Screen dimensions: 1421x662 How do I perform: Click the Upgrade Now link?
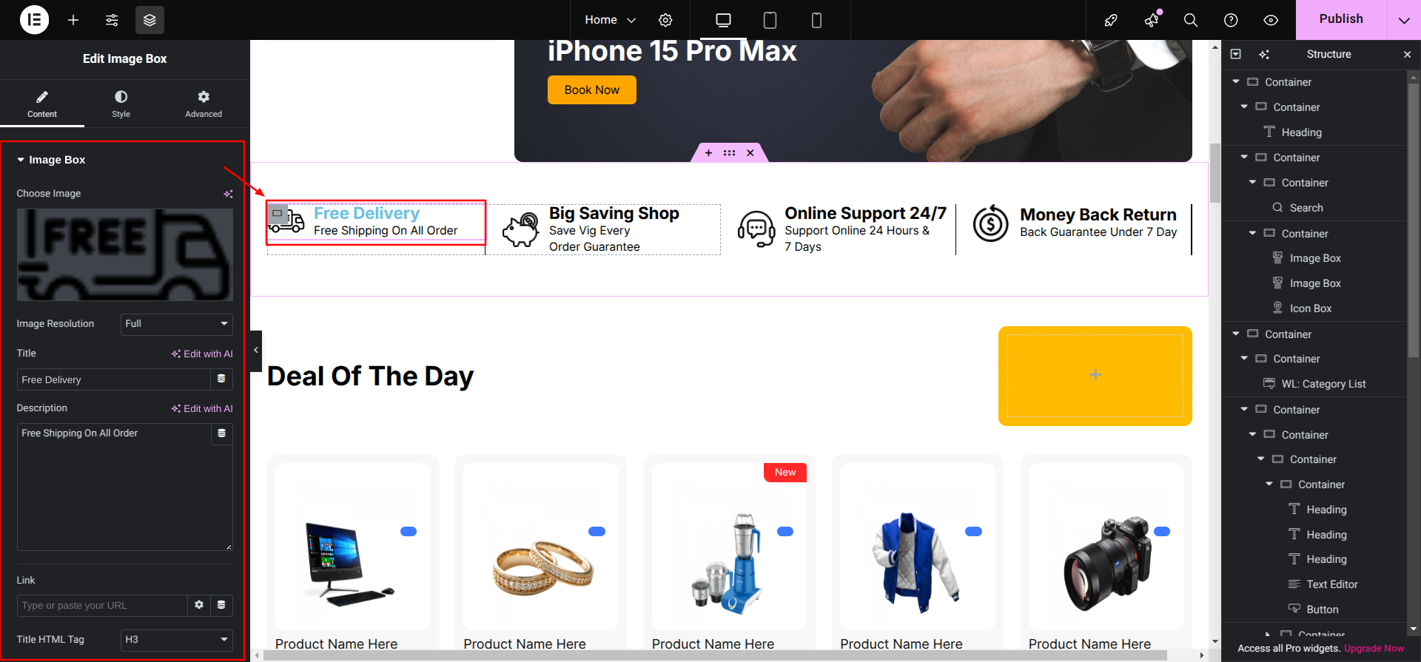(x=1374, y=648)
